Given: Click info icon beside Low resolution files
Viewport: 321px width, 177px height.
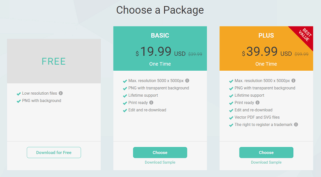Looking at the screenshot, I should [61, 94].
